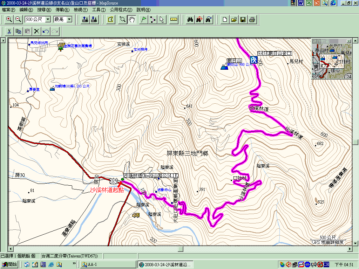Switch to the AA-1 taskbar window
The height and width of the screenshot is (269, 359).
pos(109,265)
